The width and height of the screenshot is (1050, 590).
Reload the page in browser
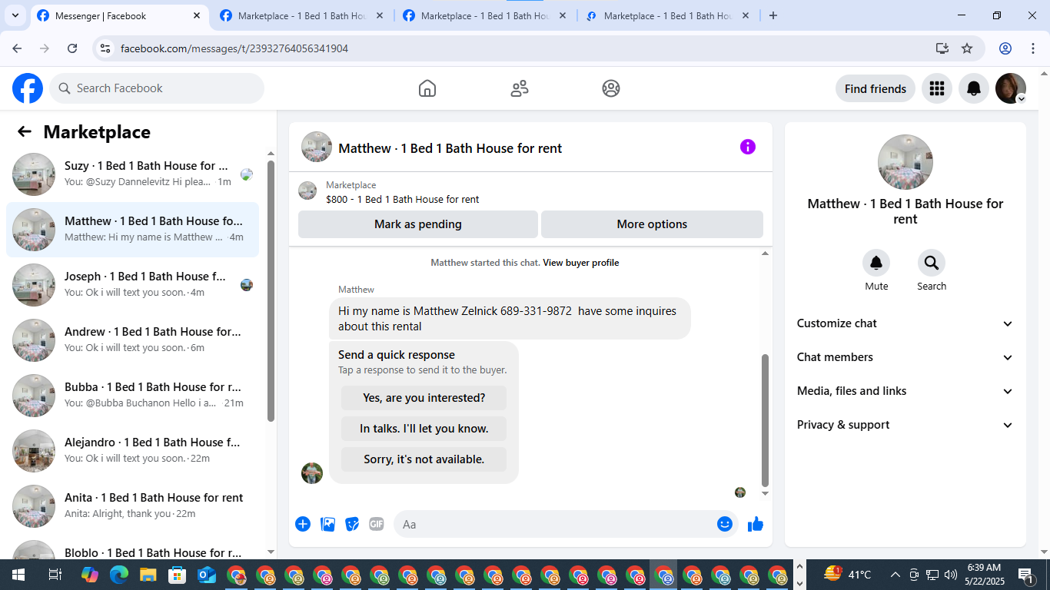tap(72, 48)
